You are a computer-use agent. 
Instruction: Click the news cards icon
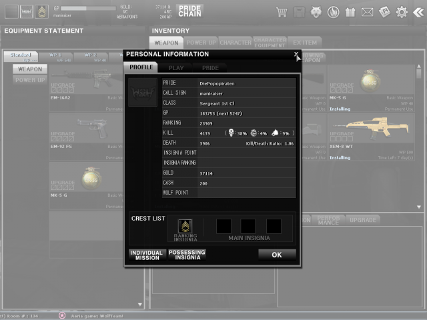[384, 11]
